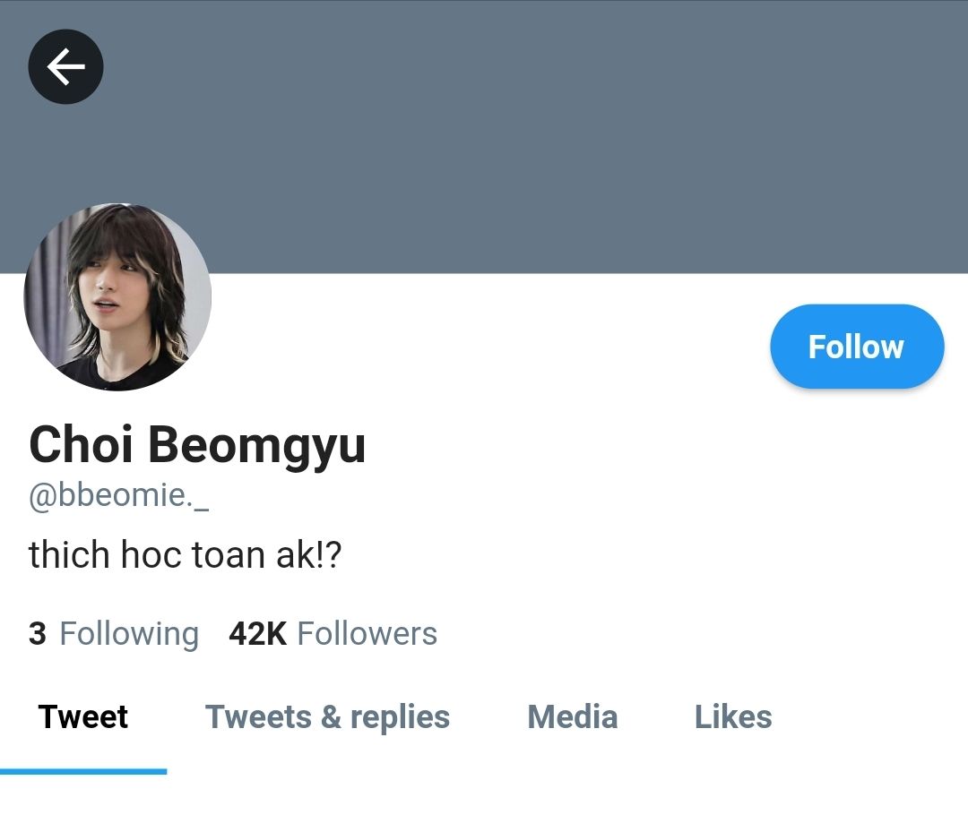Viewport: 968px width, 823px height.
Task: Tap the back arrow icon
Action: pyautogui.click(x=65, y=66)
